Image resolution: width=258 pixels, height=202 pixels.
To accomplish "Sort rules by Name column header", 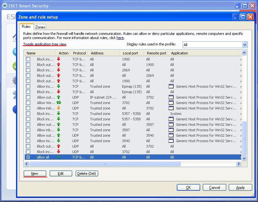I will pyautogui.click(x=40, y=53).
